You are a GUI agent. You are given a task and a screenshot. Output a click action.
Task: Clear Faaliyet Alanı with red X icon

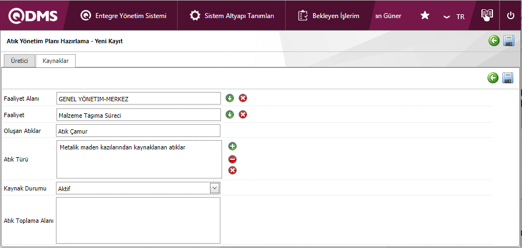tap(243, 98)
